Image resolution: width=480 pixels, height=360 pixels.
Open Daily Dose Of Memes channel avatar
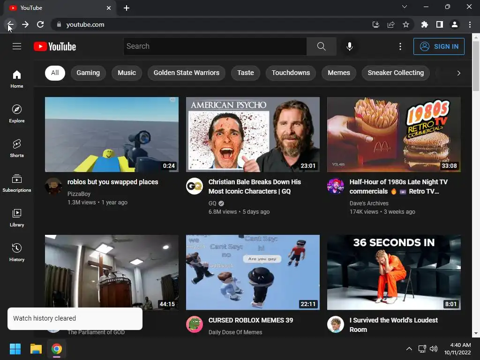click(195, 324)
